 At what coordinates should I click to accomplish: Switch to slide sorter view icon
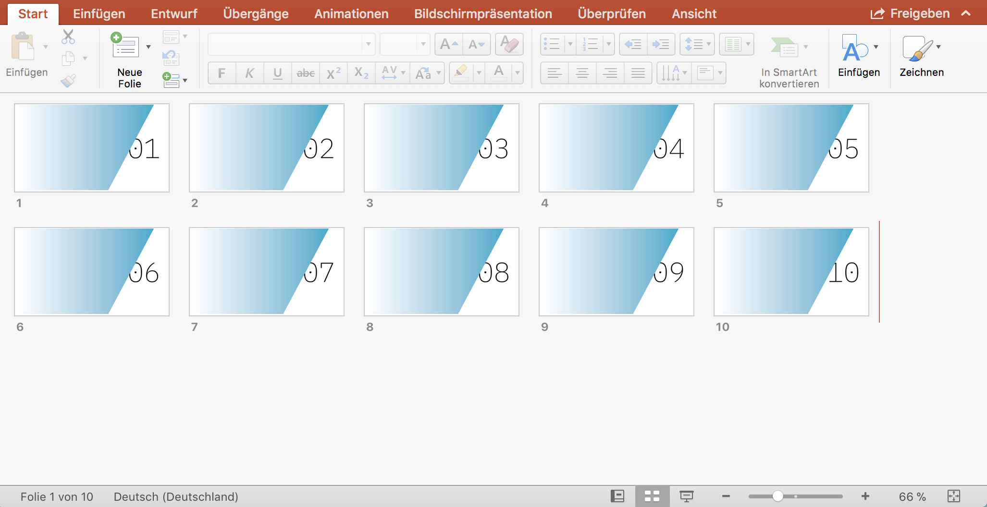(x=652, y=496)
